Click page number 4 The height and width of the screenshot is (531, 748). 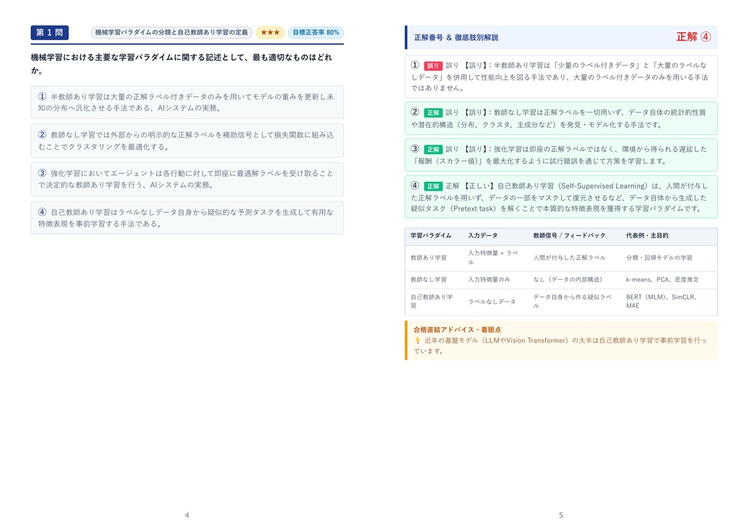pyautogui.click(x=187, y=515)
